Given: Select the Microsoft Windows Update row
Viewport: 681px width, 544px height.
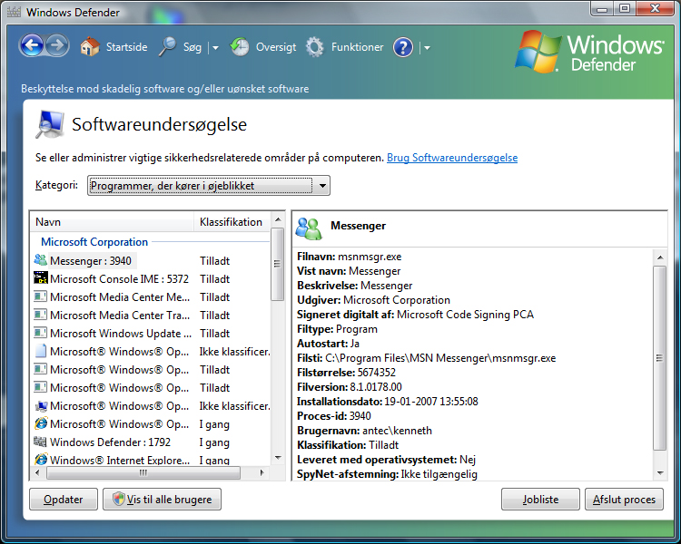Looking at the screenshot, I should click(x=150, y=333).
